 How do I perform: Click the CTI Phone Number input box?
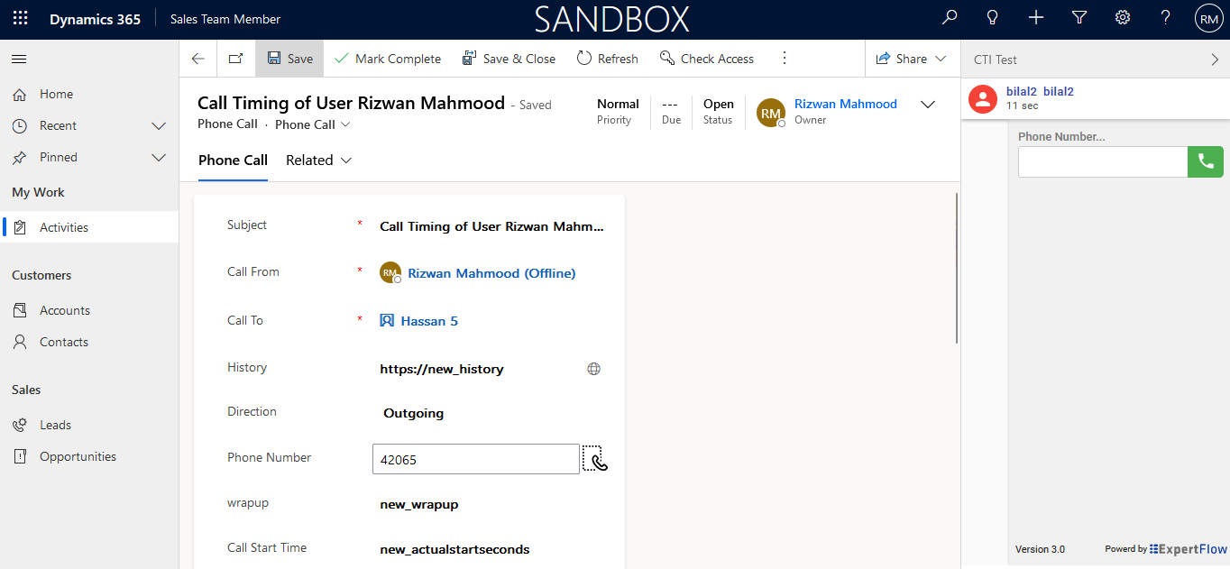(1102, 161)
